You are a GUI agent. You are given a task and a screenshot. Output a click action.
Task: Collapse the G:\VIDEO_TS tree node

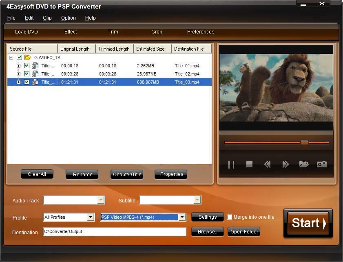(11, 58)
